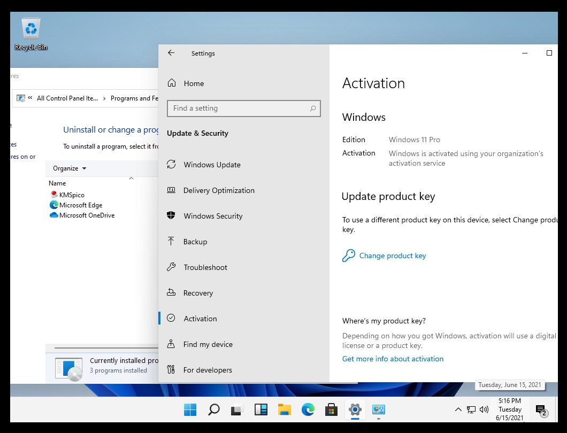The width and height of the screenshot is (567, 433).
Task: Click the key icon beside Change product key
Action: pos(349,256)
